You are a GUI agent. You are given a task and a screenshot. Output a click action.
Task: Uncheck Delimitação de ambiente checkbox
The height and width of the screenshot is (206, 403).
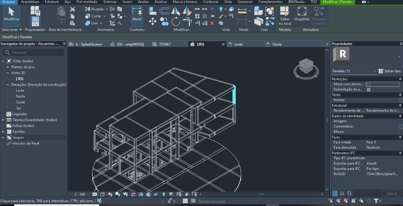coord(368,90)
